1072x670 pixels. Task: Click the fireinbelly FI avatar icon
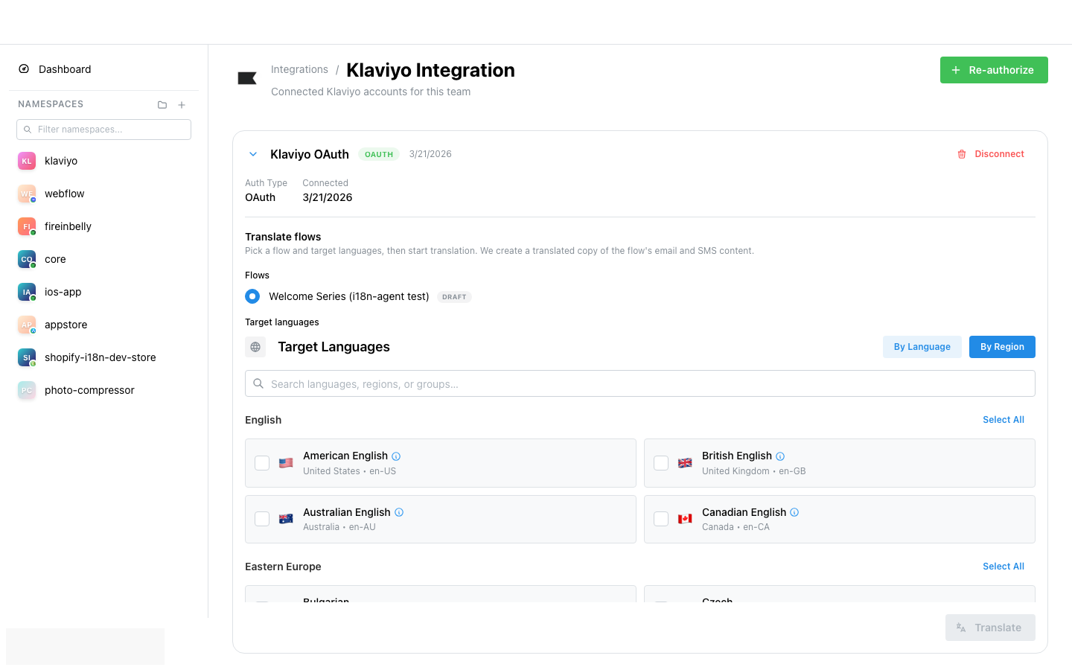point(27,226)
